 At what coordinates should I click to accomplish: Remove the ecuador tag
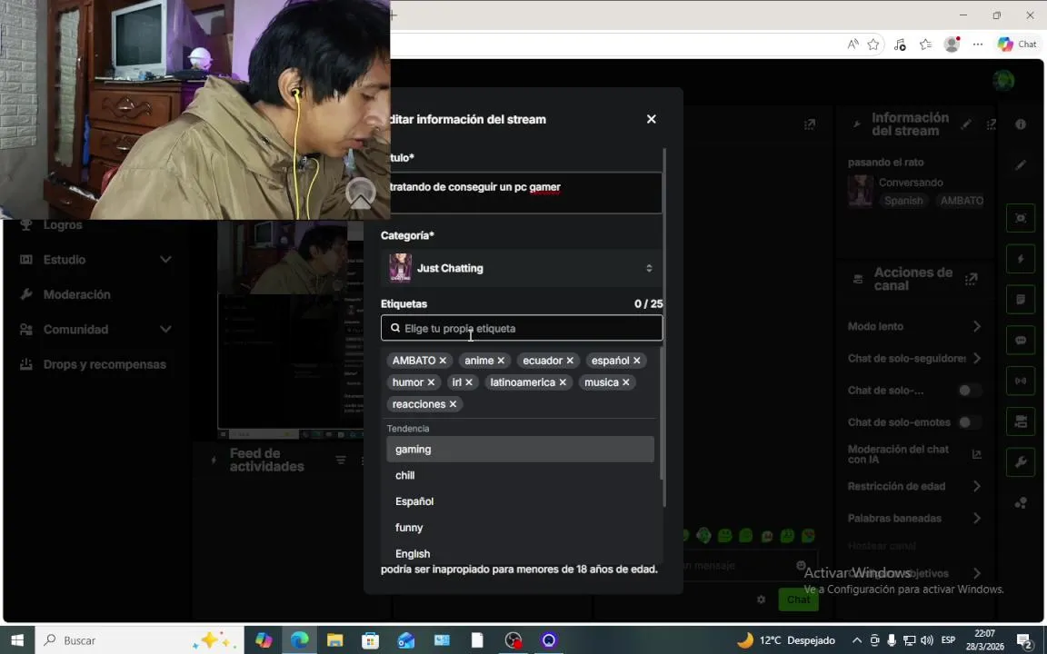click(x=570, y=361)
